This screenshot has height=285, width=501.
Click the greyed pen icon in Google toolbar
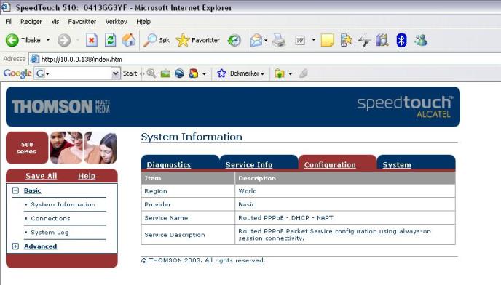click(x=303, y=73)
